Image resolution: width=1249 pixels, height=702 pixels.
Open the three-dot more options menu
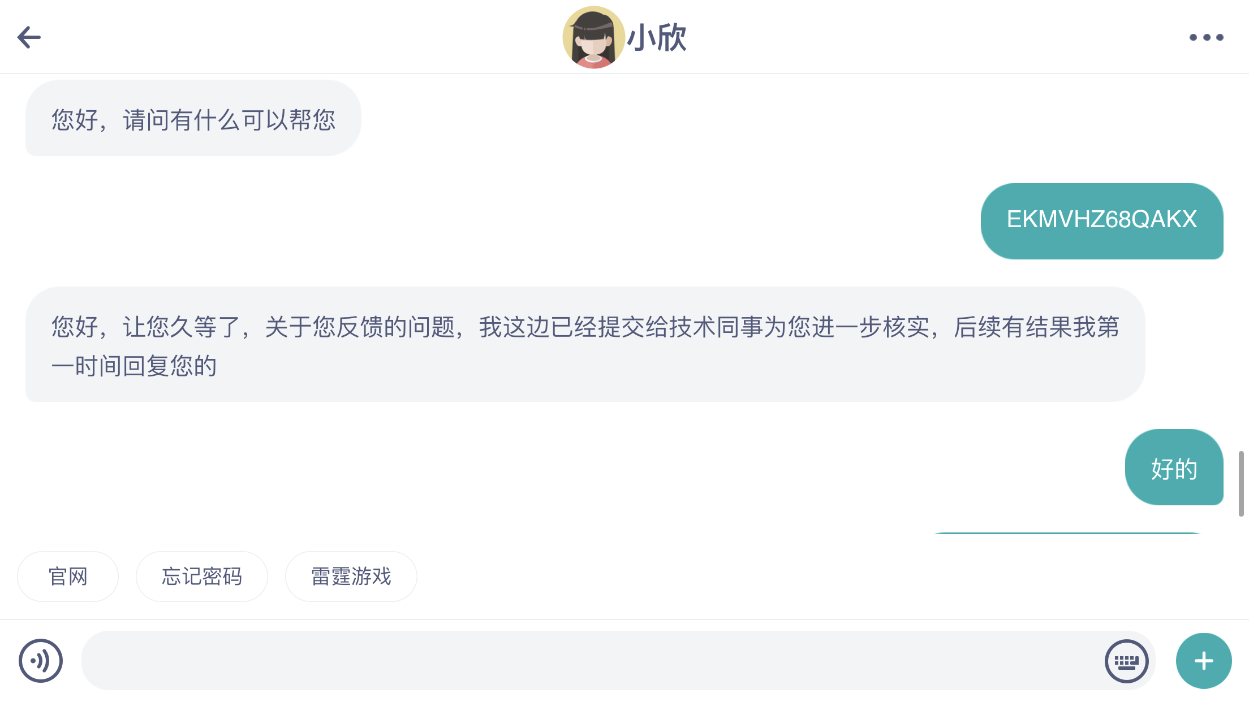click(x=1206, y=37)
